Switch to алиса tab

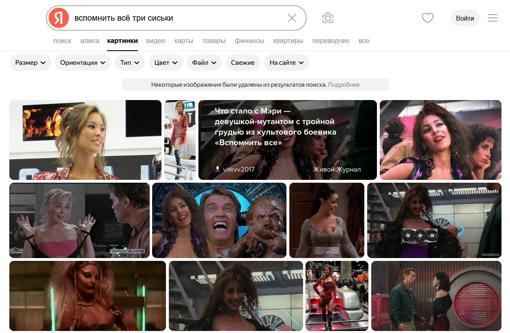(x=90, y=41)
